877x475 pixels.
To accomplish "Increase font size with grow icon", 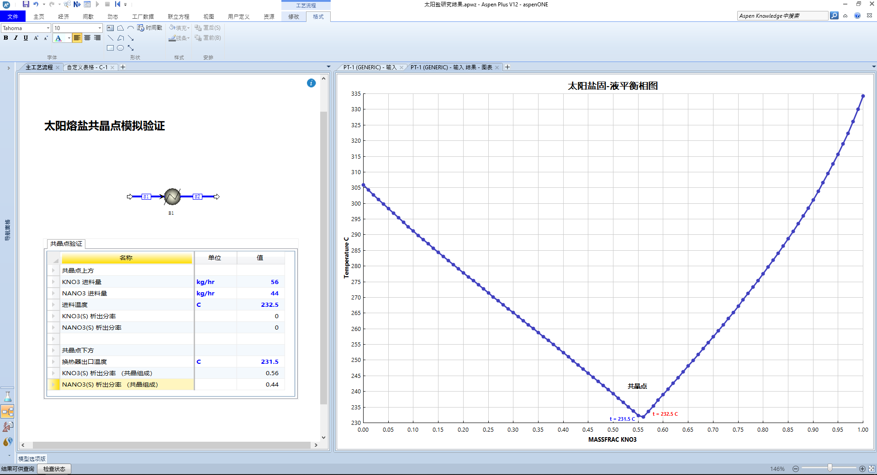I will pyautogui.click(x=36, y=38).
